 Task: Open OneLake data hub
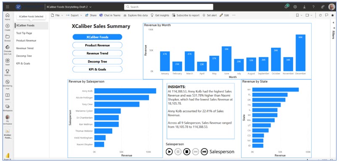8,50
